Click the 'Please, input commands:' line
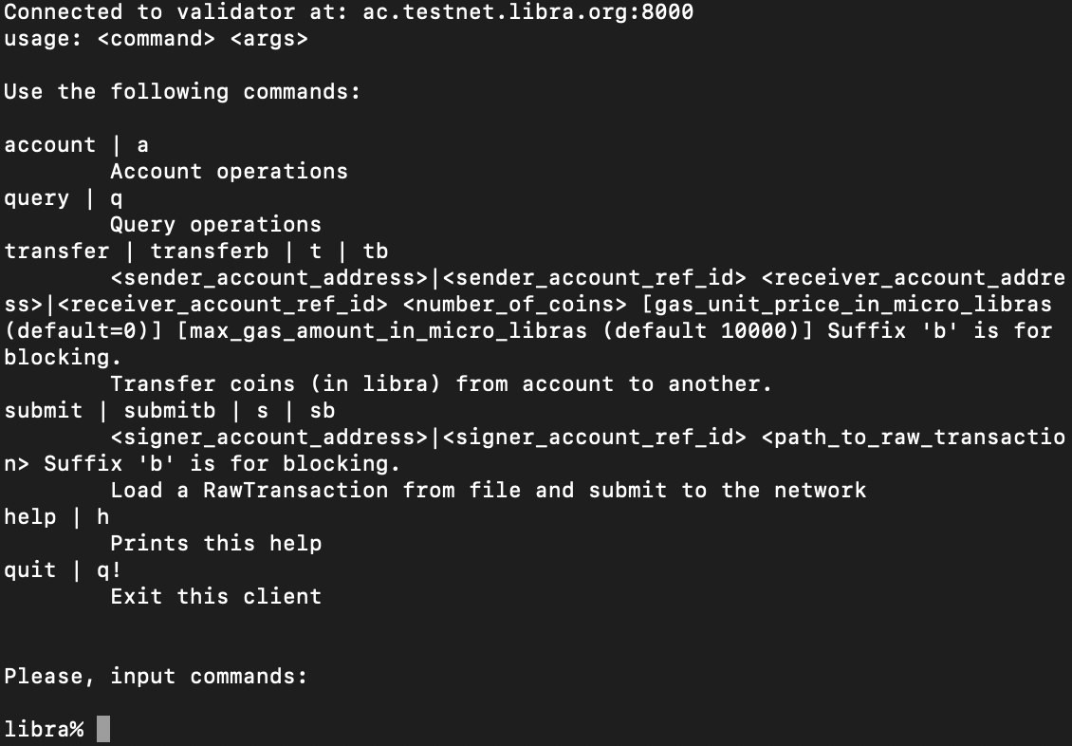 pyautogui.click(x=157, y=677)
